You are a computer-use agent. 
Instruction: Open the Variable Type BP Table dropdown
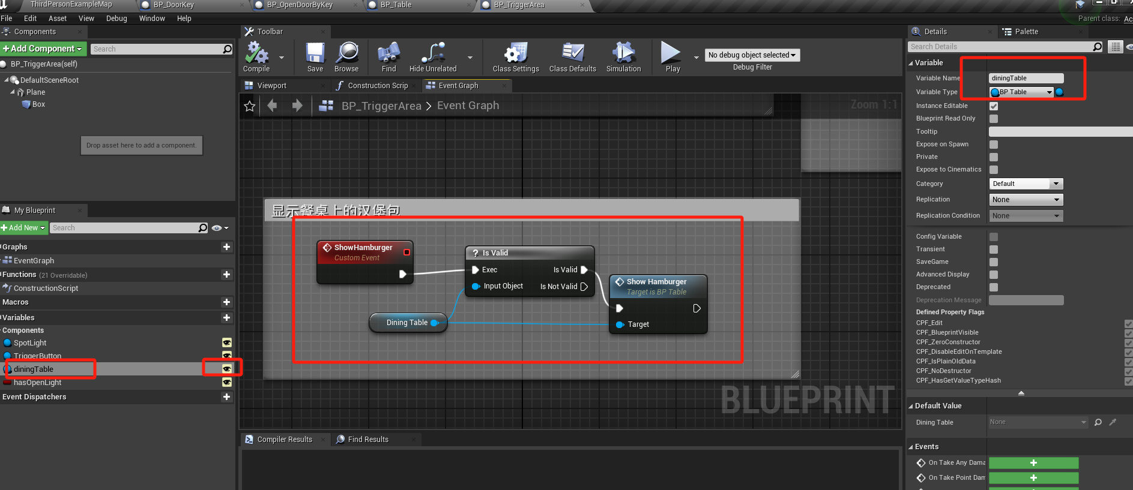pyautogui.click(x=1021, y=92)
